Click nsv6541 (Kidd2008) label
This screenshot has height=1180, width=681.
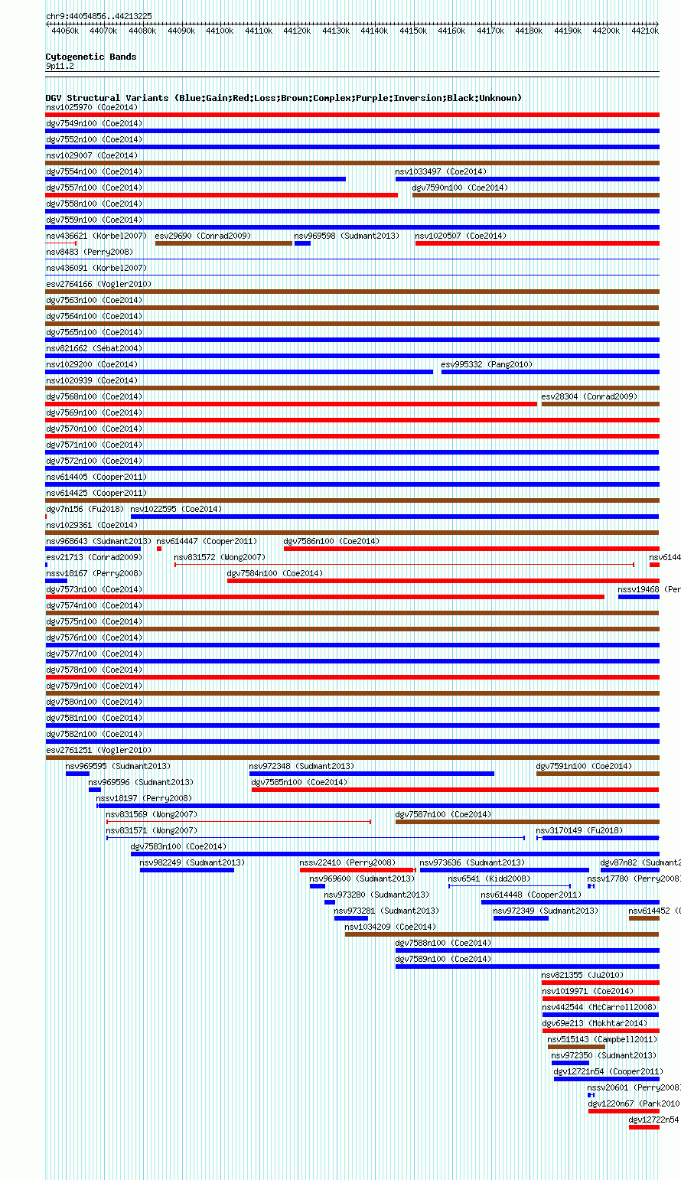(x=489, y=879)
